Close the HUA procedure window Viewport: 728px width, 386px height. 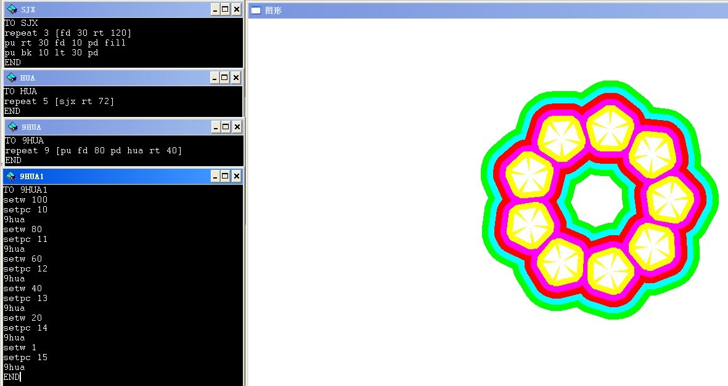236,78
